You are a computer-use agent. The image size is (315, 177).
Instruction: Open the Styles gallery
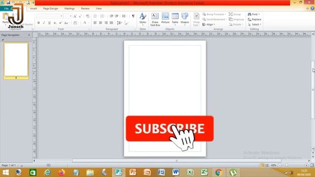coord(143,19)
